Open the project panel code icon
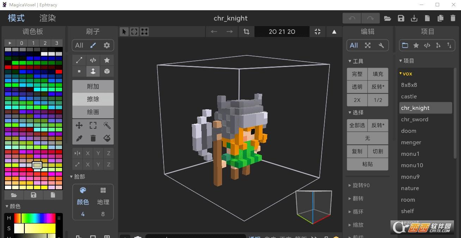The height and width of the screenshot is (238, 461). coord(427,45)
